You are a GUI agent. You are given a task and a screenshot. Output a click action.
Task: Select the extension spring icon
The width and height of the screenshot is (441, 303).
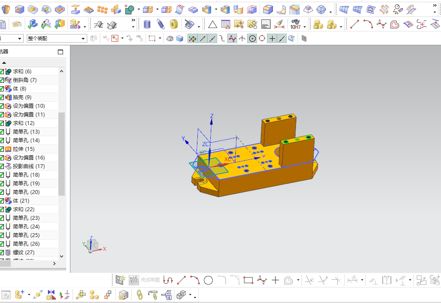pyautogui.click(x=160, y=25)
